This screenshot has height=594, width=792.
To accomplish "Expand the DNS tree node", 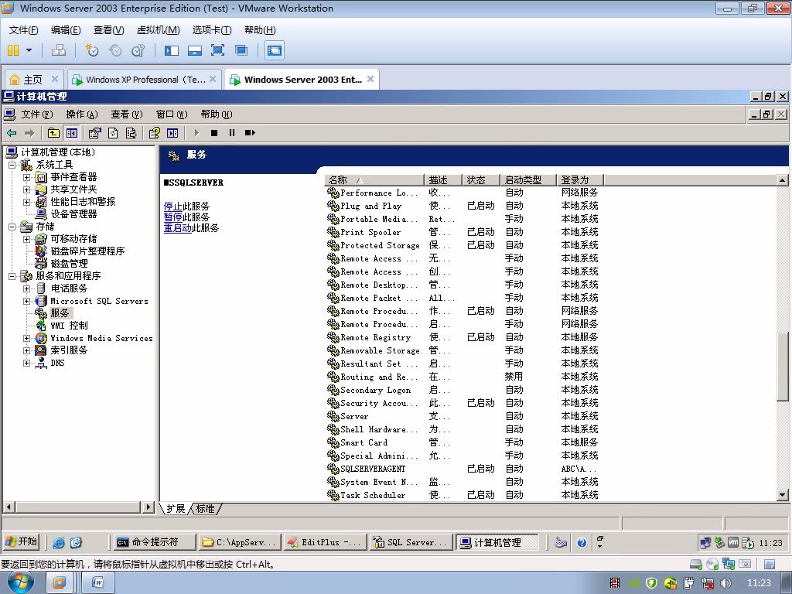I will pyautogui.click(x=26, y=363).
